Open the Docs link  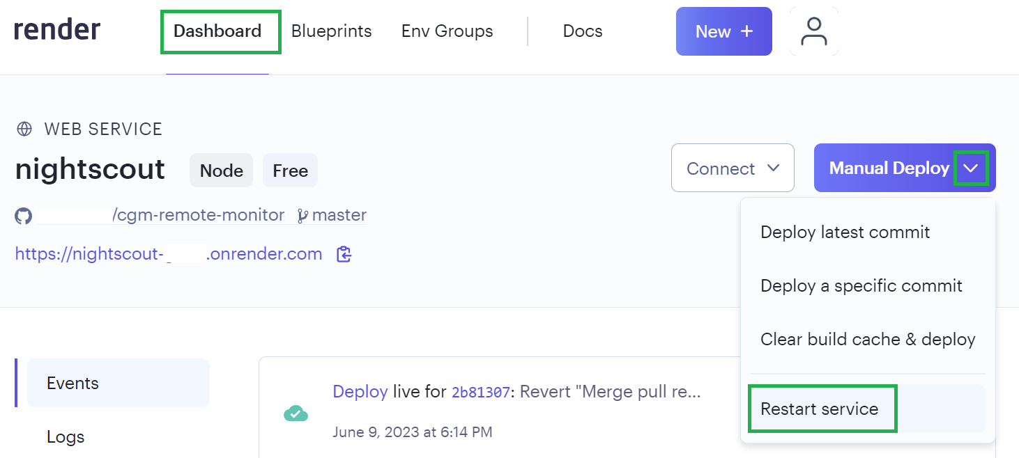[582, 31]
